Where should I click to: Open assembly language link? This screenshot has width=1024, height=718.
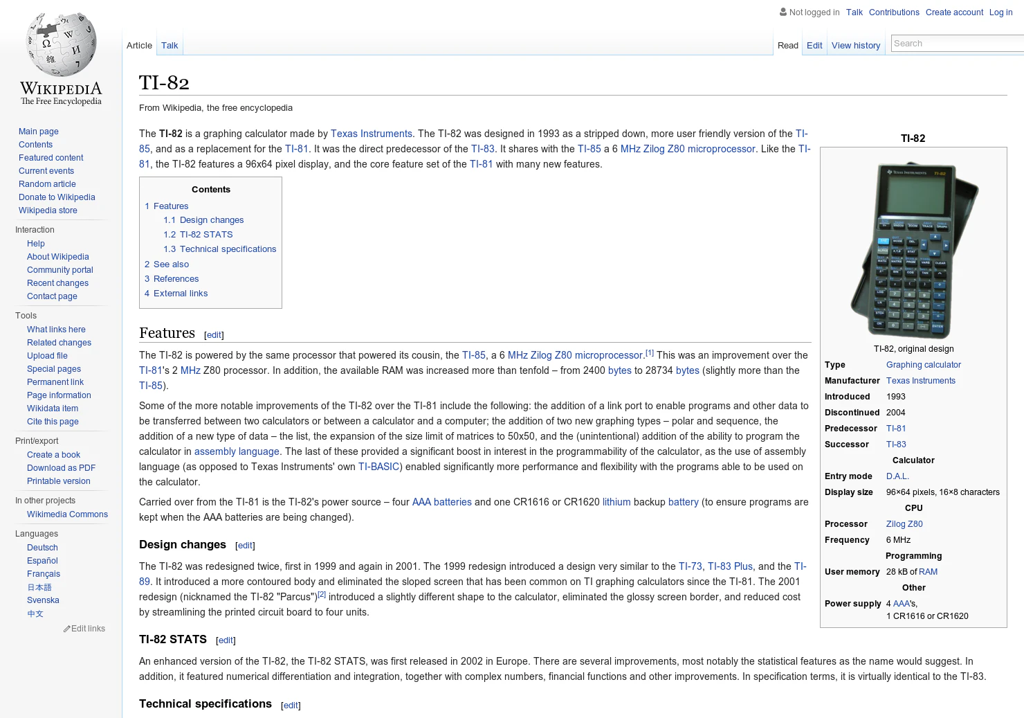click(237, 451)
